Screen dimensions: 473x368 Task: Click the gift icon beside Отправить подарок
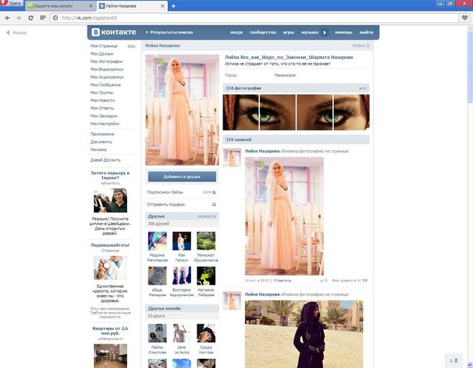[214, 204]
